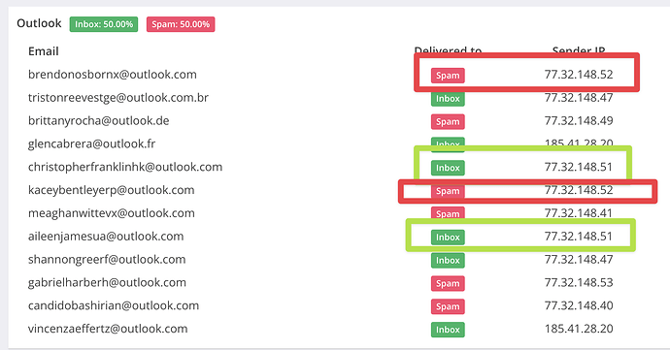Click Inbox badge for aileenjamesua row
Screen dimensions: 670x350
pyautogui.click(x=448, y=237)
